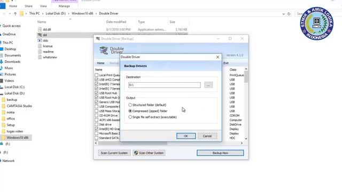Click the Refresh icon in Explorer address bar
The width and height of the screenshot is (342, 192).
(289, 14)
